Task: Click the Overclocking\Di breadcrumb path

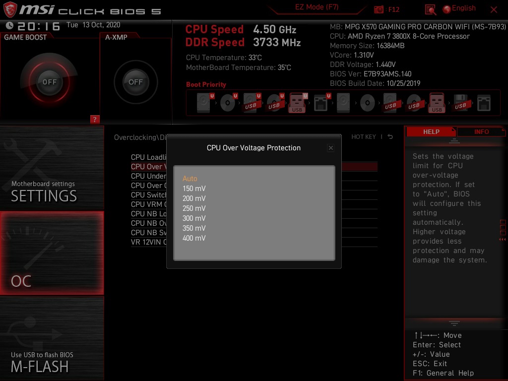Action: pos(140,137)
